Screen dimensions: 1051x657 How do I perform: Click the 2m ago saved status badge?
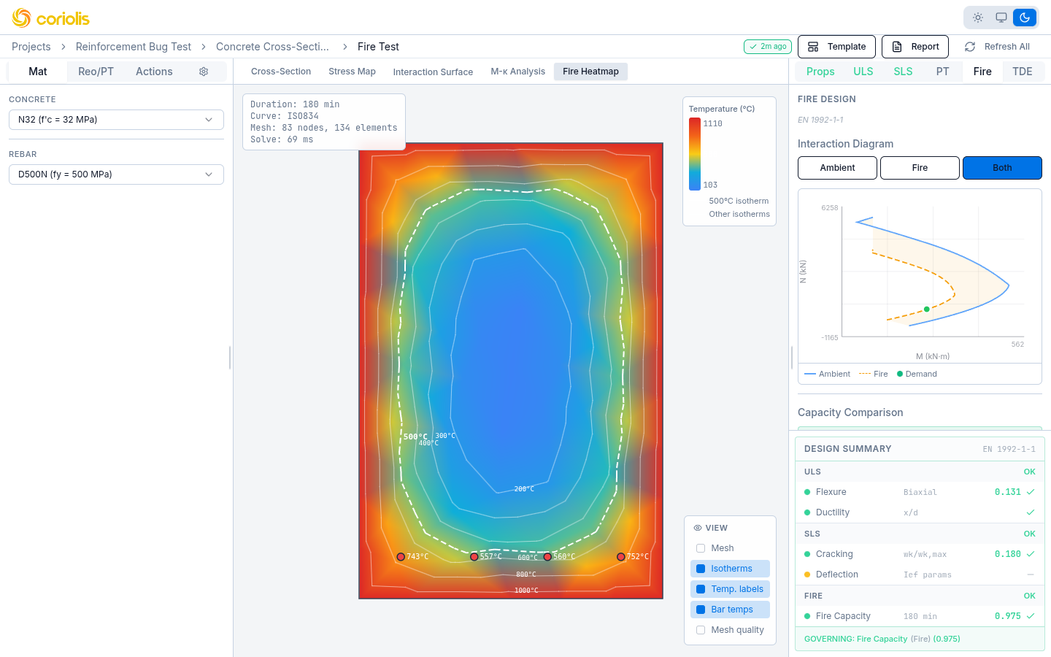(768, 47)
